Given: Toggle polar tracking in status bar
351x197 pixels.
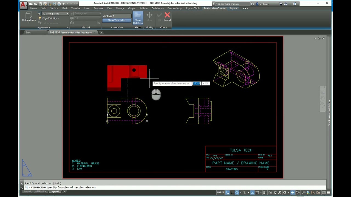Looking at the screenshot, I should tap(237, 193).
